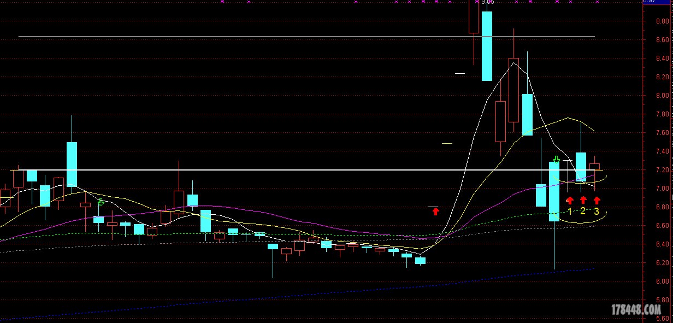Click the red up arrow above number 1
The height and width of the screenshot is (323, 673).
point(570,201)
